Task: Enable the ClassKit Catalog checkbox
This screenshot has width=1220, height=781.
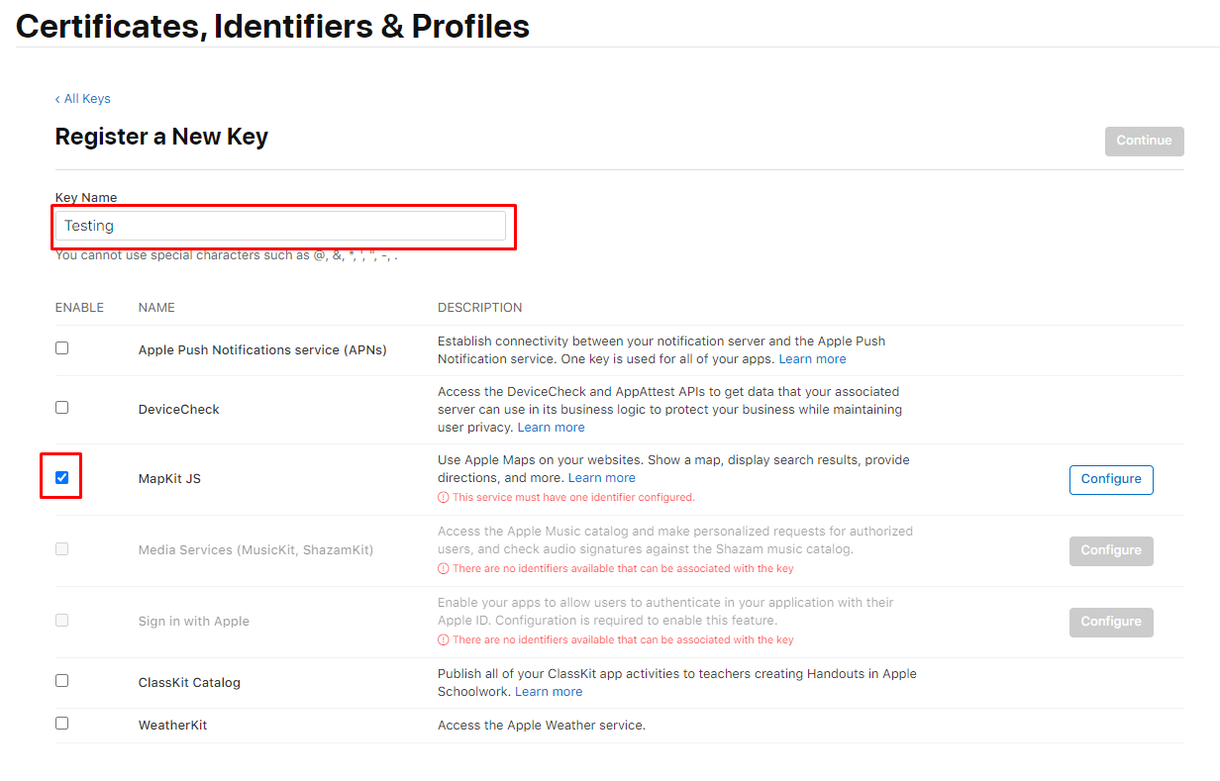Action: (62, 681)
